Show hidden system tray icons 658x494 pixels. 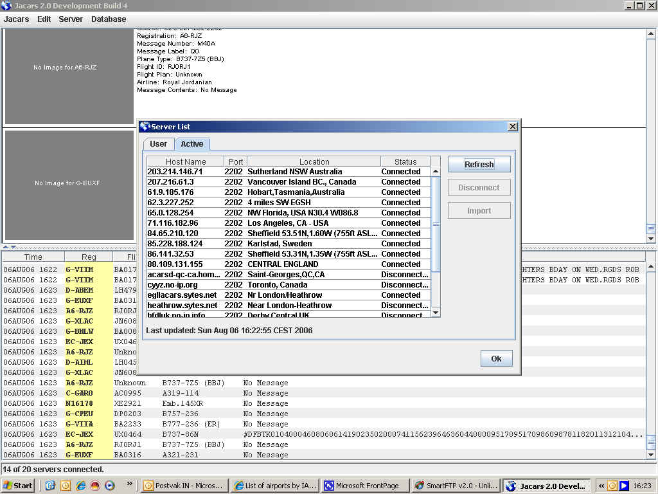[602, 486]
